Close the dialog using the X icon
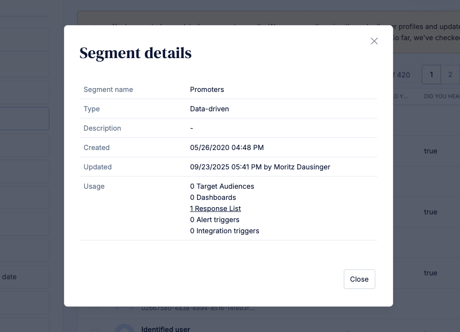This screenshot has height=332, width=460. [374, 41]
